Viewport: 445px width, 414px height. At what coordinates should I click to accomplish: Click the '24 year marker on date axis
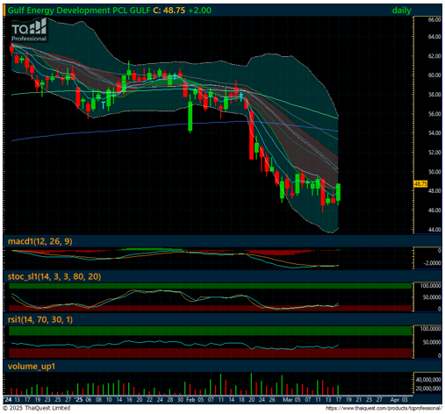tap(8, 400)
